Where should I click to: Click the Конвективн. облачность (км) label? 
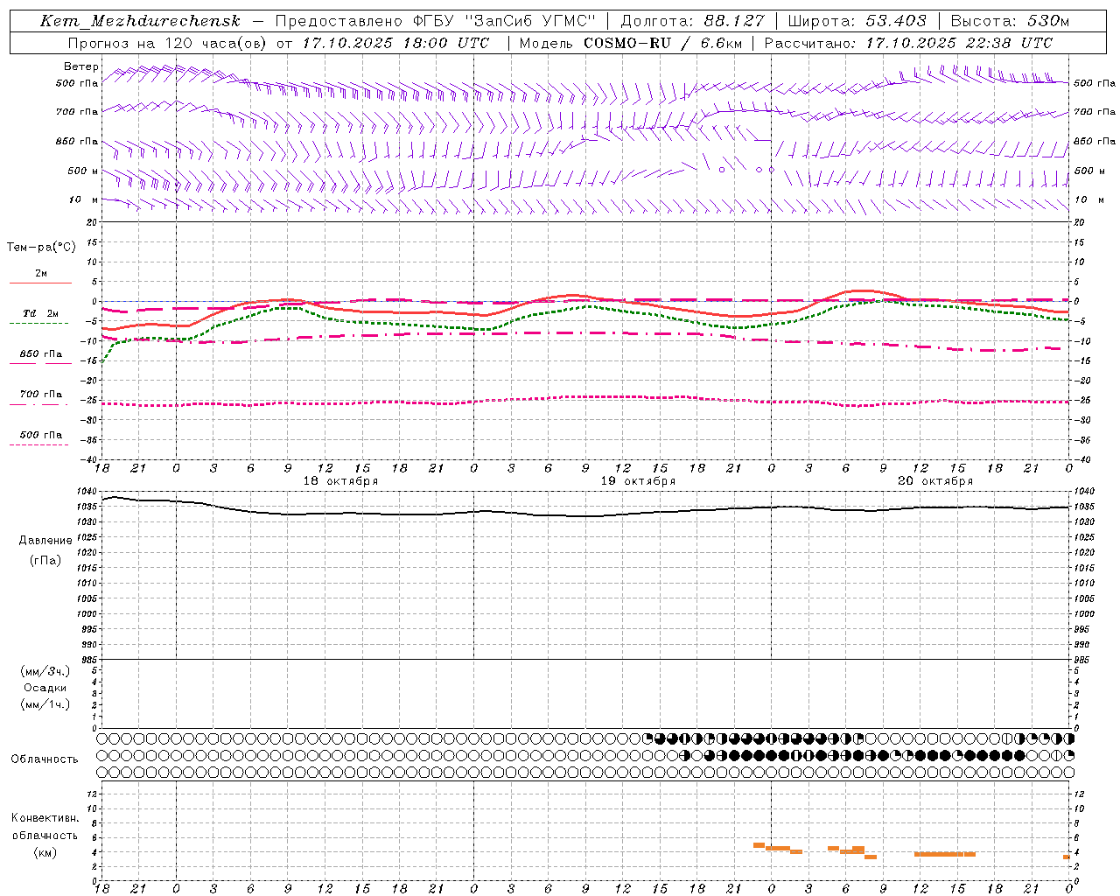(45, 835)
